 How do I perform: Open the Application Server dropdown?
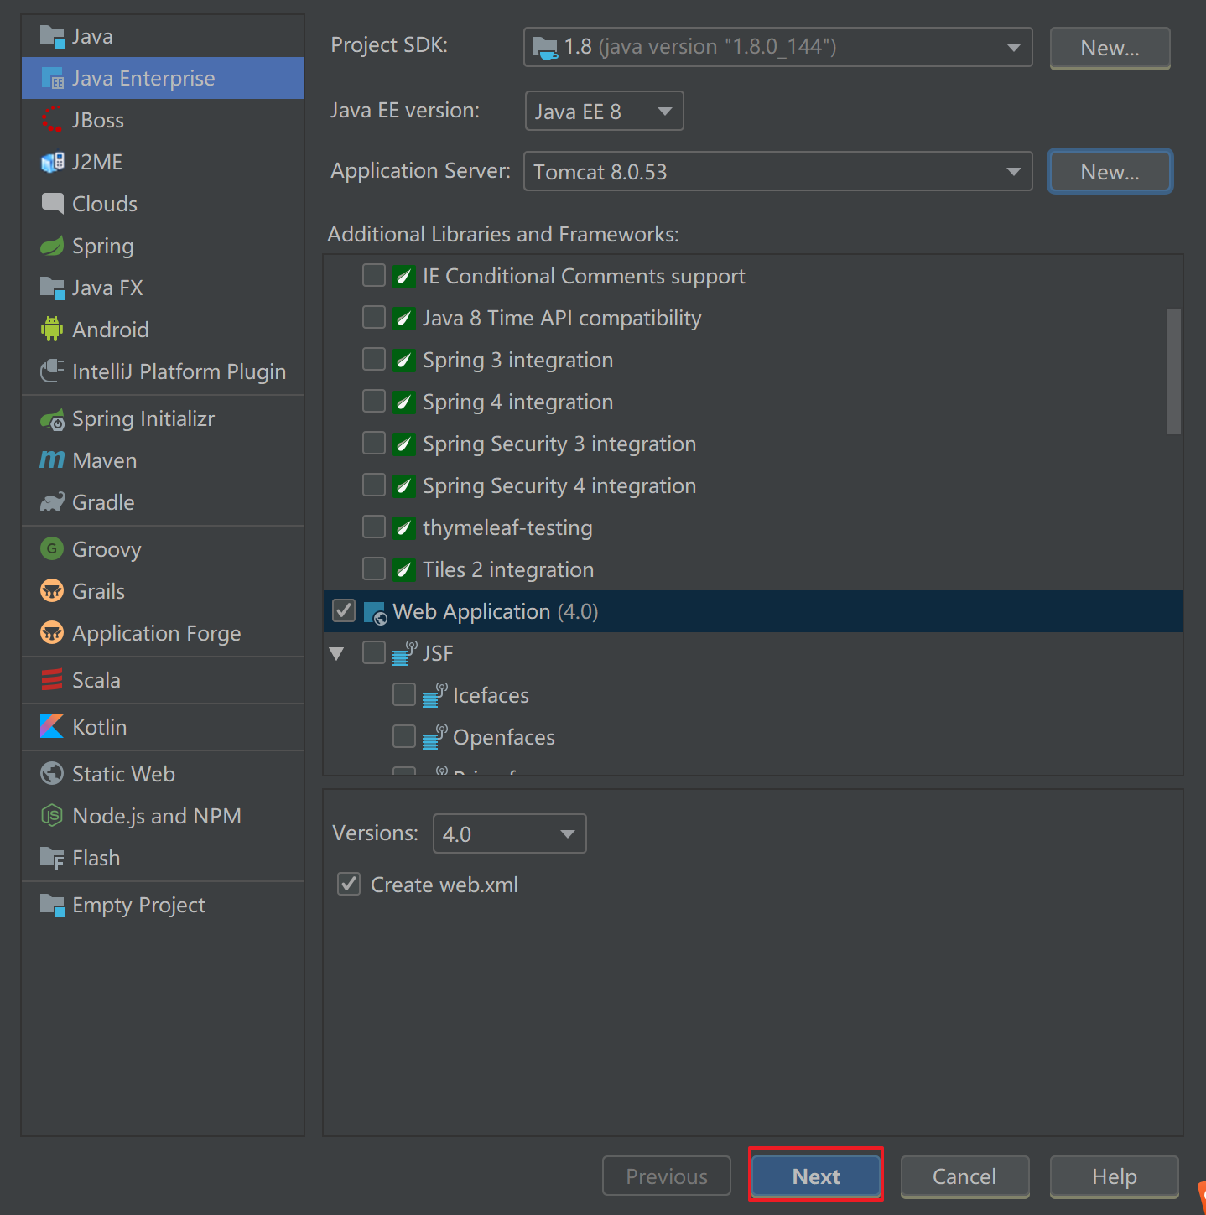(x=778, y=171)
